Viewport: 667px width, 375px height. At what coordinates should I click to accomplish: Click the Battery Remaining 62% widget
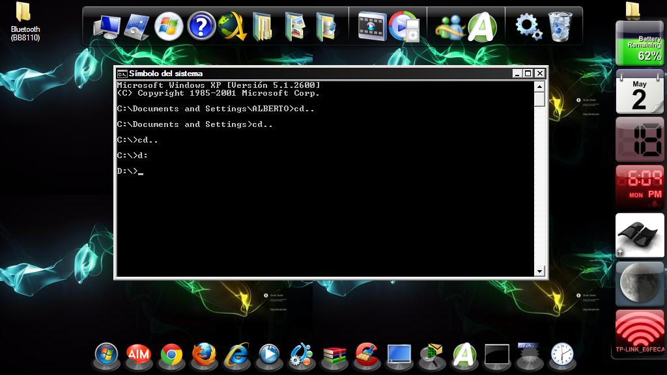640,44
